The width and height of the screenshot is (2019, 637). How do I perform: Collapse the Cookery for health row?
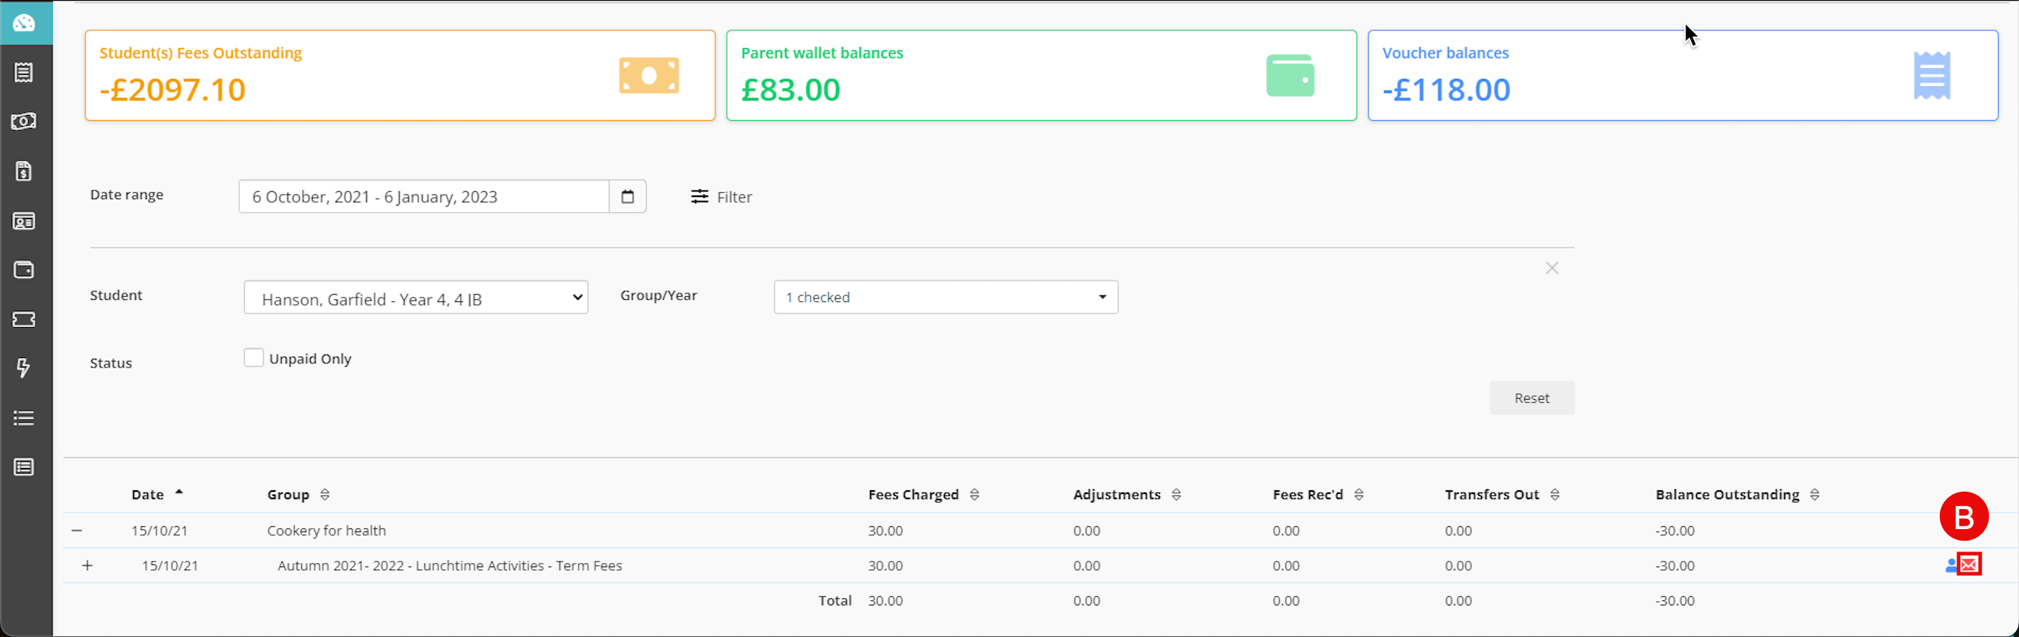point(77,531)
